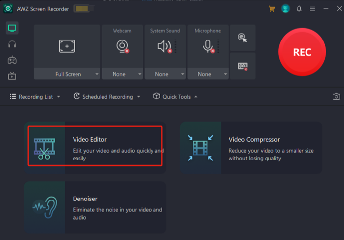Open the Video Compressor tool card
Viewport: 344px width, 240px height.
pyautogui.click(x=251, y=148)
